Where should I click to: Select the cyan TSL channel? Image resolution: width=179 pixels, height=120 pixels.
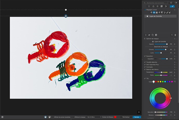click(165, 82)
